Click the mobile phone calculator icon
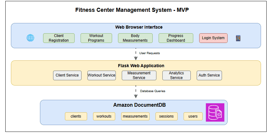 pyautogui.click(x=238, y=38)
